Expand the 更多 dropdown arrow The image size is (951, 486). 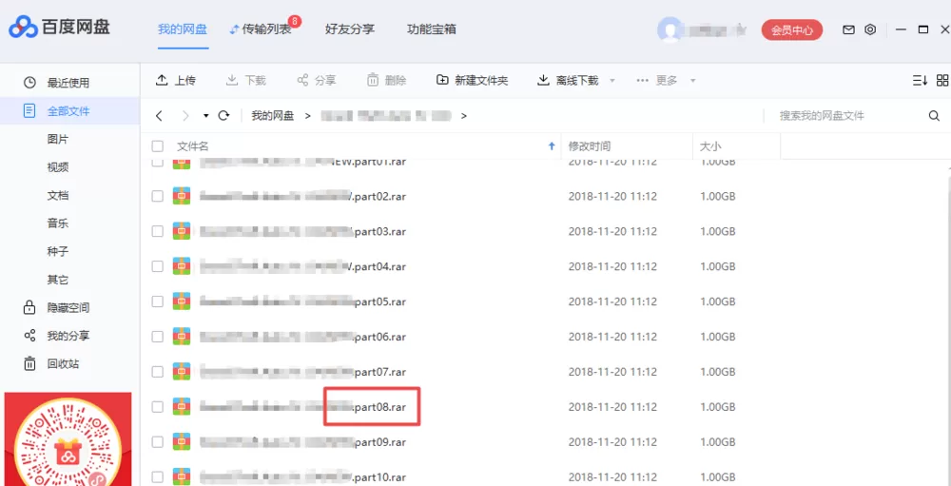pos(692,81)
